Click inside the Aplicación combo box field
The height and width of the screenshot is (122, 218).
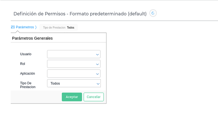(x=74, y=74)
